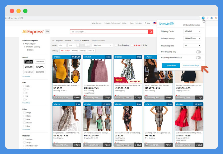Open the AliExpress categories menu icon

tap(47, 32)
